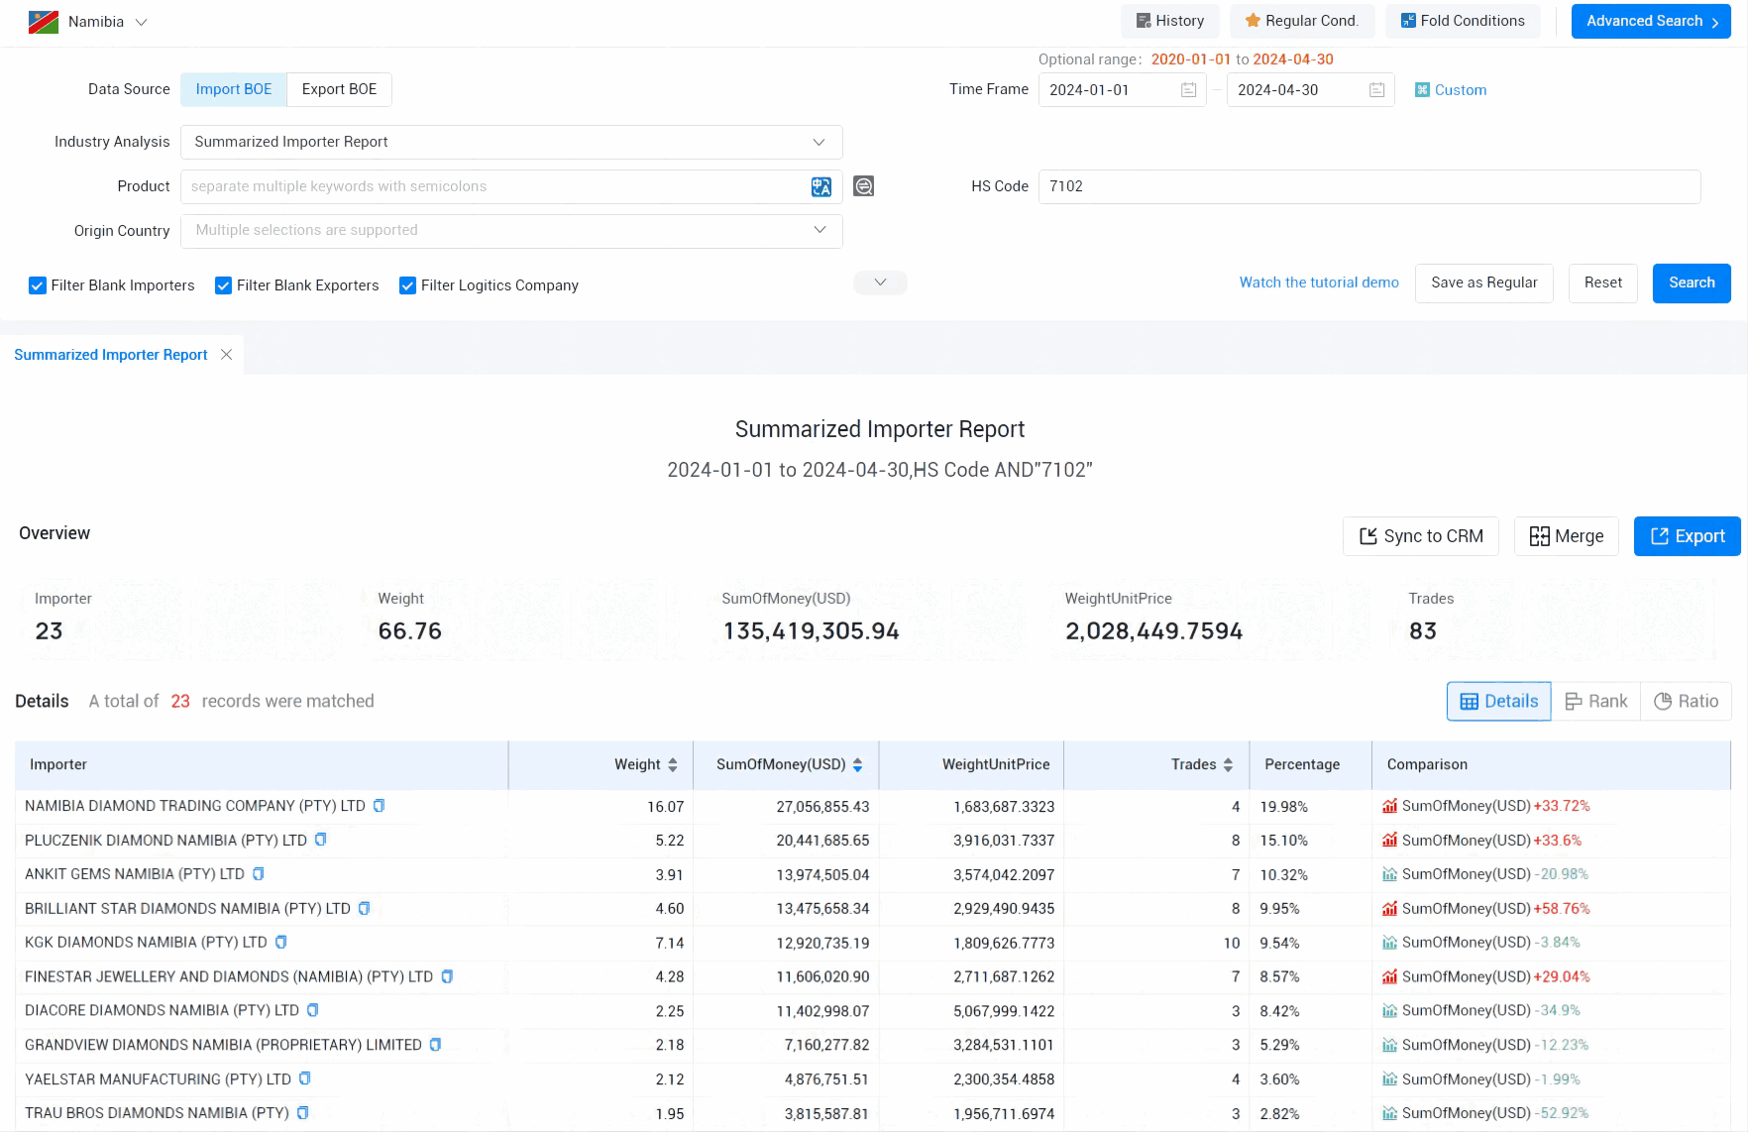Sync results to CRM
The image size is (1748, 1132).
1421,536
